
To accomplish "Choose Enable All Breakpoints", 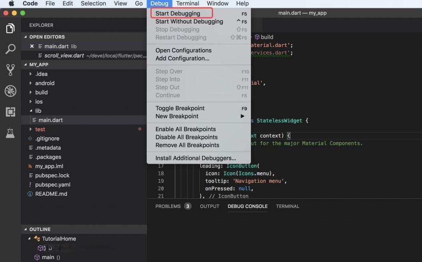I will pyautogui.click(x=199, y=129).
